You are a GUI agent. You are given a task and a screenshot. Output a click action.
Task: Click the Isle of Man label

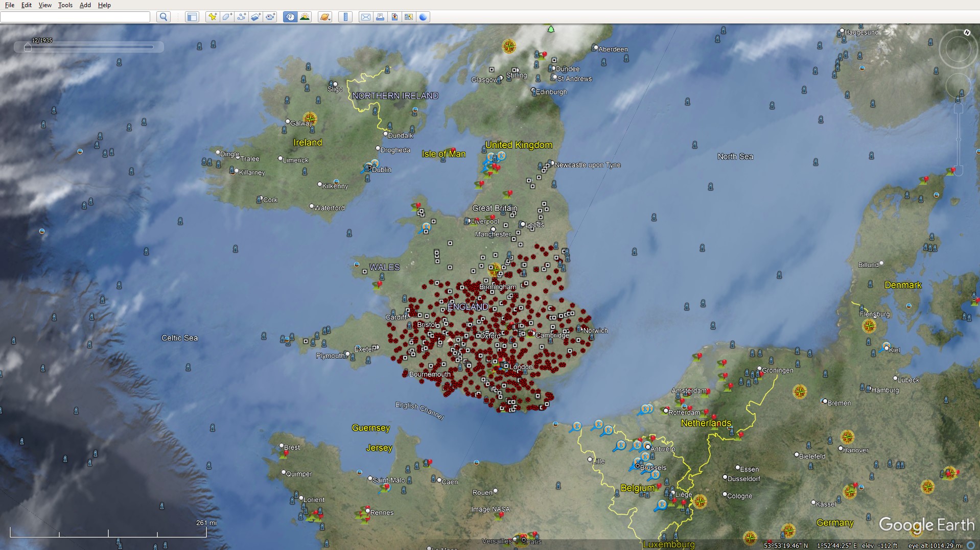[x=444, y=154]
